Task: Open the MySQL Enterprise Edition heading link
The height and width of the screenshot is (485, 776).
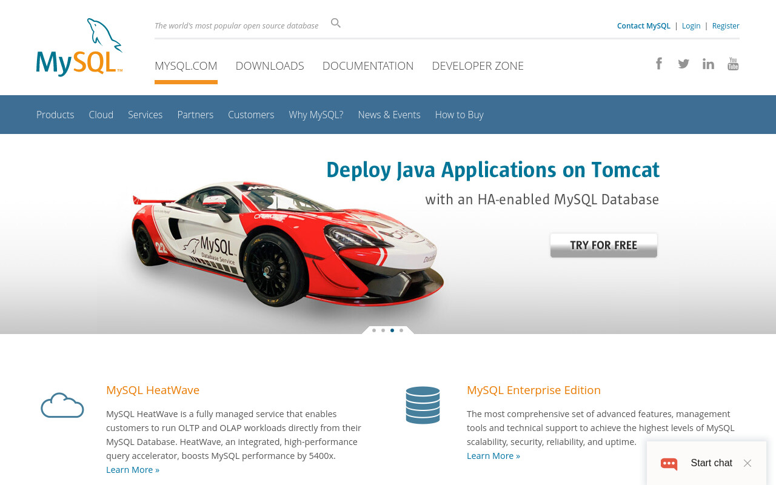Action: tap(533, 390)
